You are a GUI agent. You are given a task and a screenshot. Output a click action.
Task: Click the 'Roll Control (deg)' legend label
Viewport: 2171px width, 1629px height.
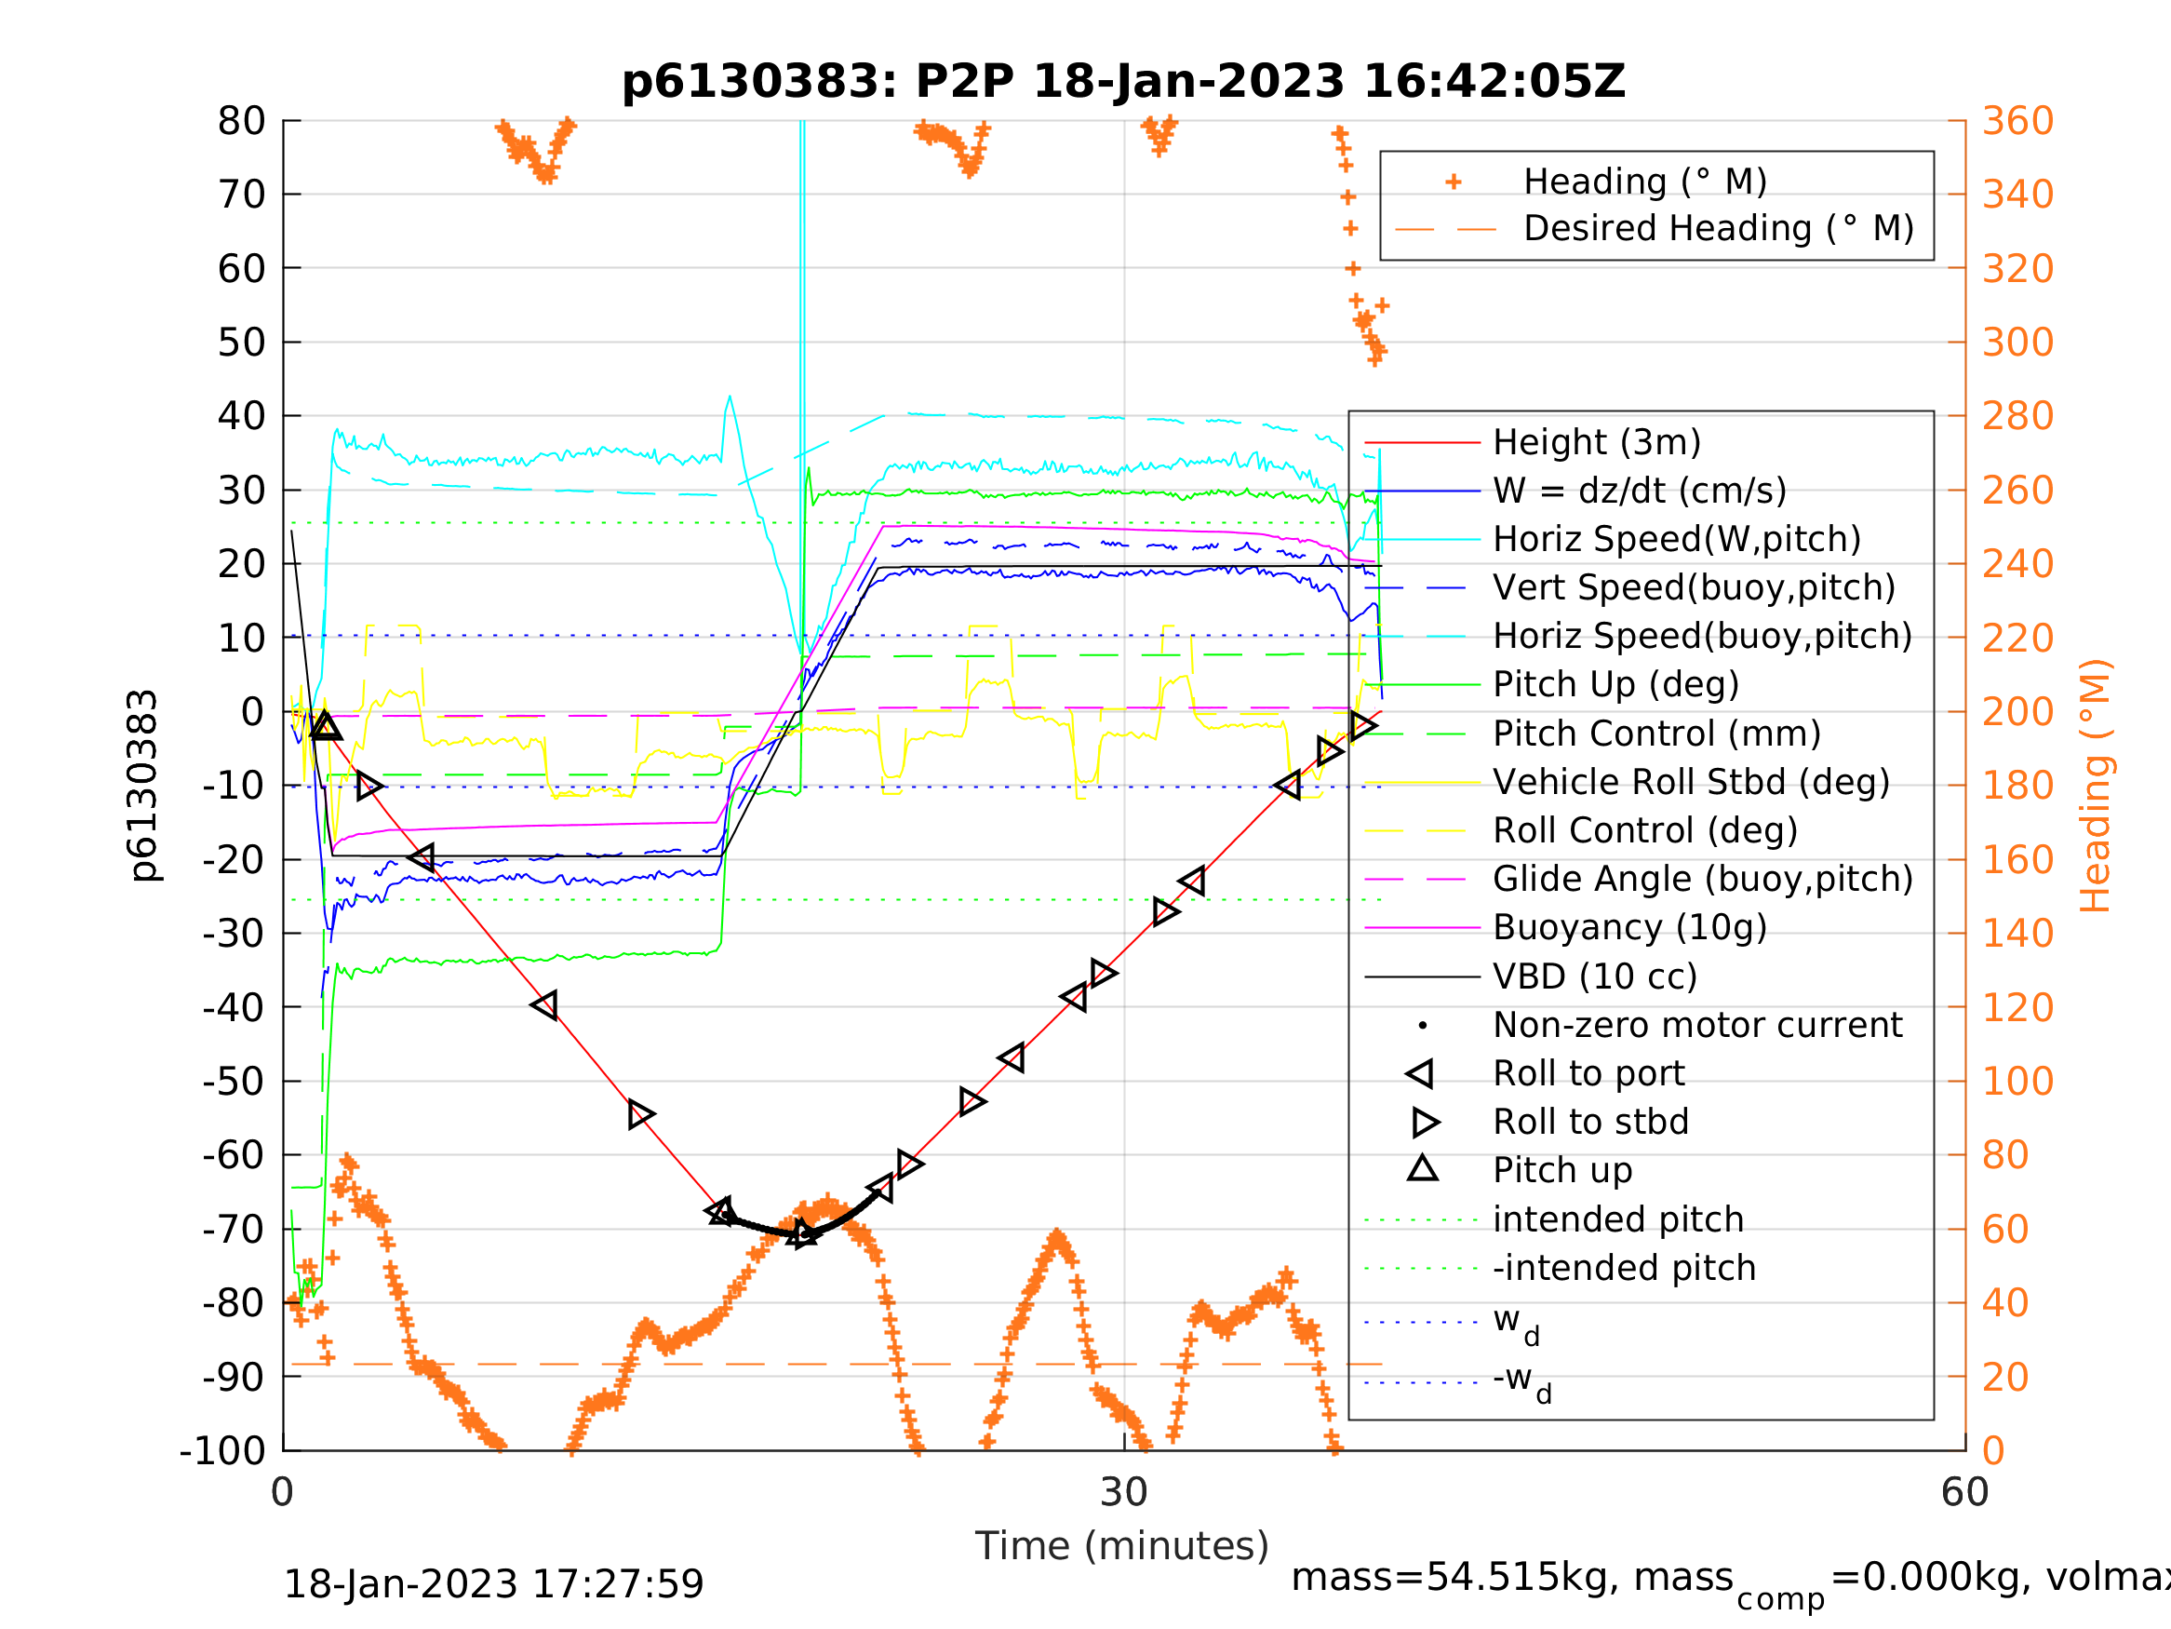click(1645, 830)
